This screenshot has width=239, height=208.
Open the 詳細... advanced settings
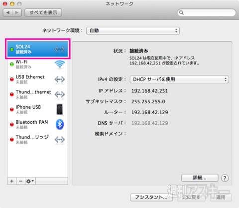[x=200, y=178]
